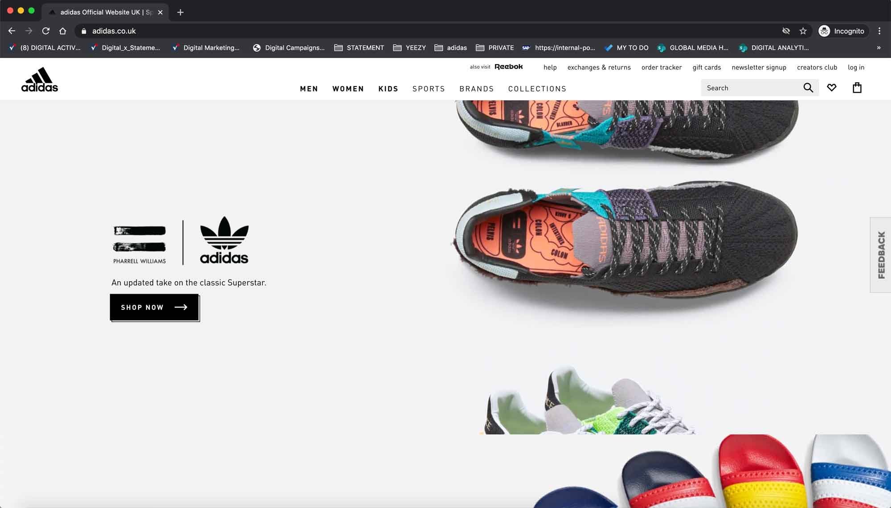Expand the adidas bookmark folder
Screen dimensions: 891x508
(451, 48)
